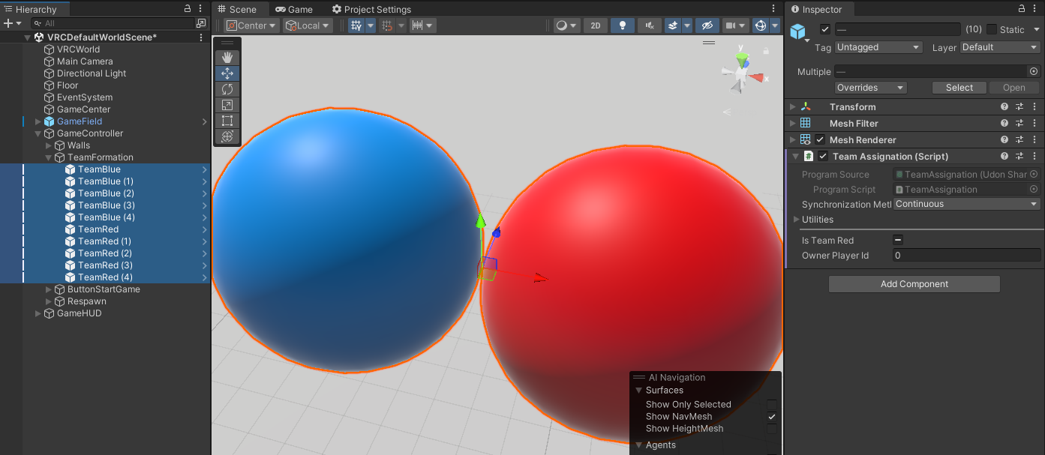Image resolution: width=1045 pixels, height=455 pixels.
Task: Switch to the Game tab
Action: (x=294, y=10)
